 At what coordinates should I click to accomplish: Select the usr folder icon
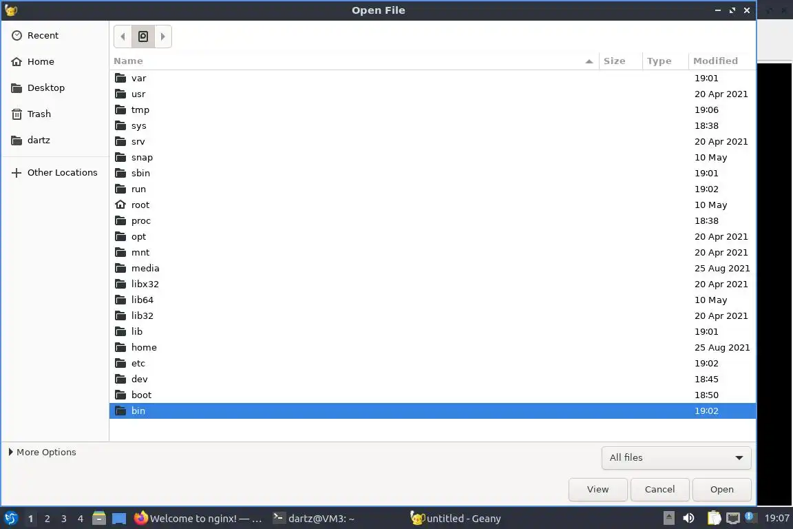click(x=120, y=94)
